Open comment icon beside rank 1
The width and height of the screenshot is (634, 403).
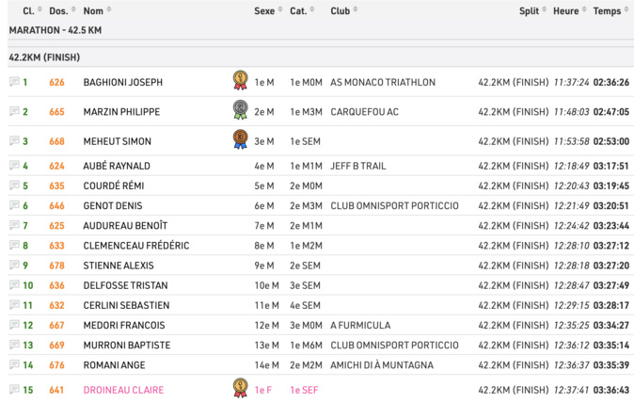[14, 82]
